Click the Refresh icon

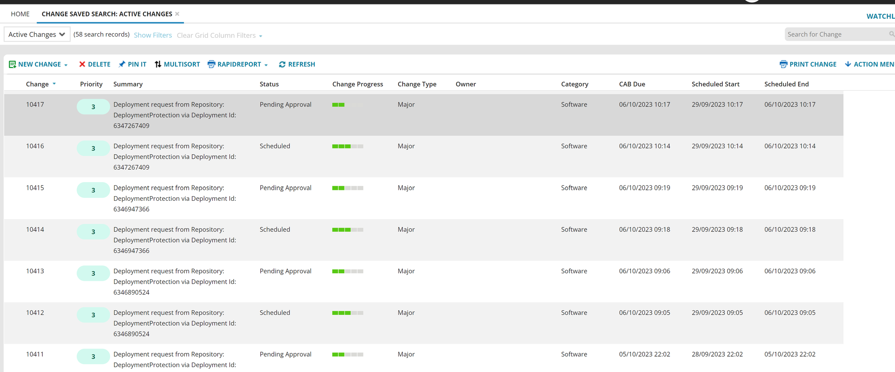click(282, 64)
